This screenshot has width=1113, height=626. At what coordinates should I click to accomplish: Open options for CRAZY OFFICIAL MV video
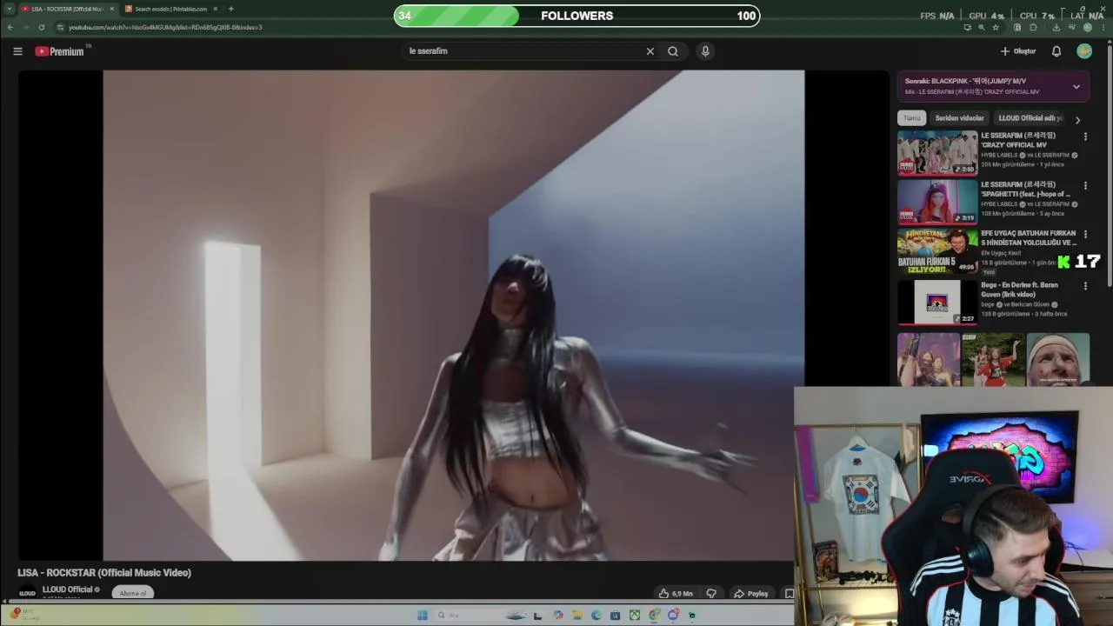coord(1085,137)
